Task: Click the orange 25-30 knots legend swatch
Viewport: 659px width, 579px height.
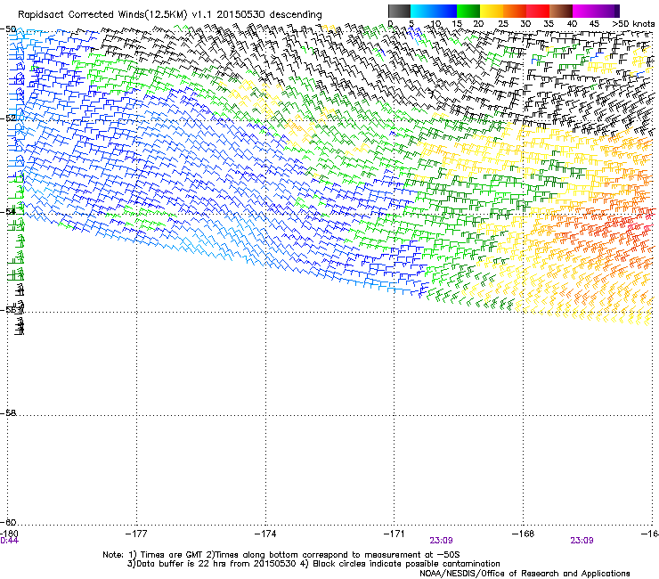Action: click(x=515, y=11)
